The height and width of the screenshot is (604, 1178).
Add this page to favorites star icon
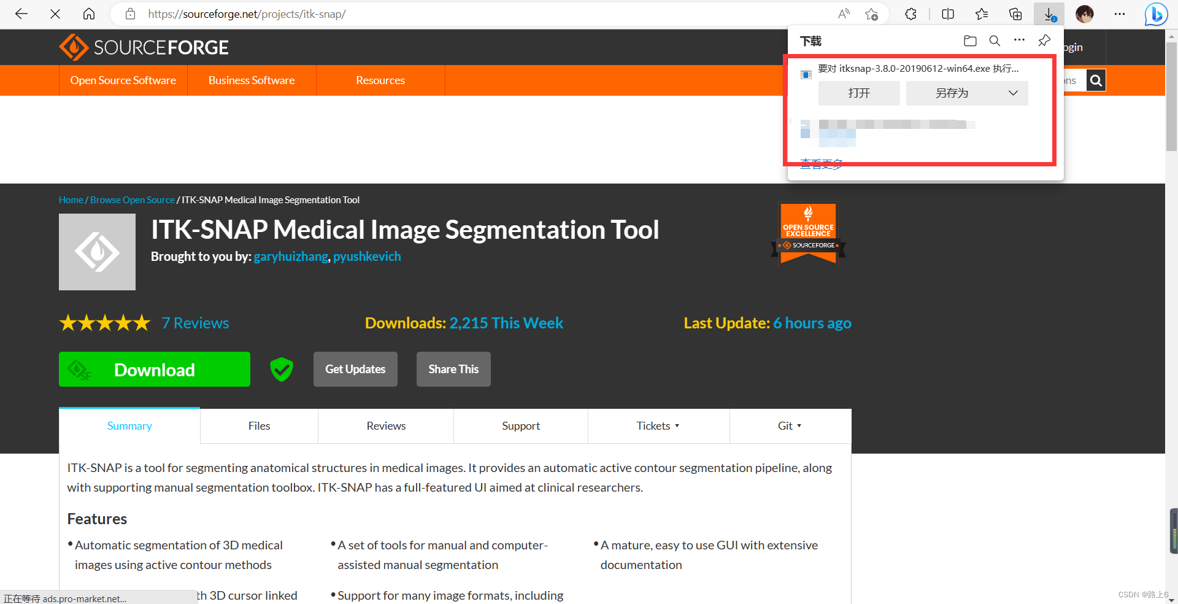871,14
